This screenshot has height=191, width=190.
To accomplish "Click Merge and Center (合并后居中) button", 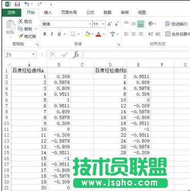I will [x=178, y=34].
